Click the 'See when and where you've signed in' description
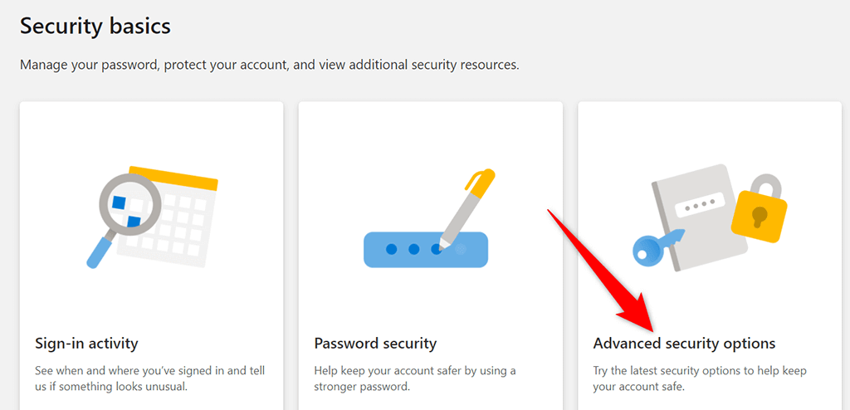This screenshot has height=410, width=850. click(150, 379)
